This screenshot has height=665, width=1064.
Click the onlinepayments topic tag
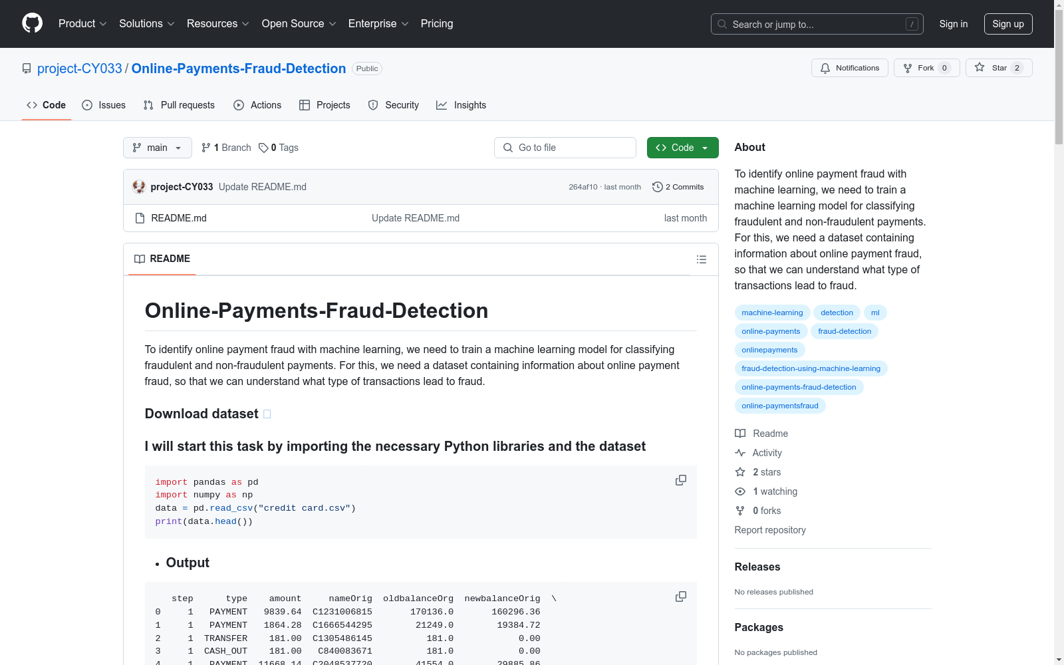[x=769, y=350]
